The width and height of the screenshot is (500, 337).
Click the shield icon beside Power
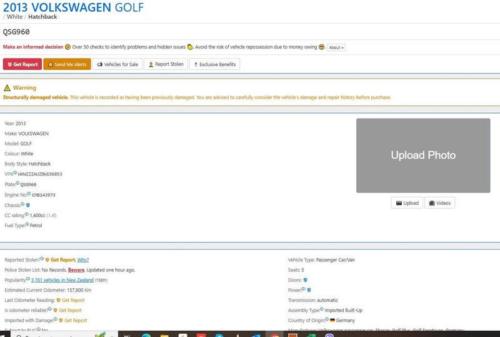[309, 290]
